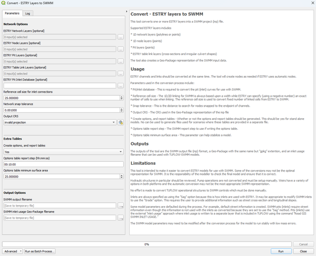The width and height of the screenshot is (316, 256).
Task: Adjust Reference cell size spinner arrows
Action: (x=122, y=98)
